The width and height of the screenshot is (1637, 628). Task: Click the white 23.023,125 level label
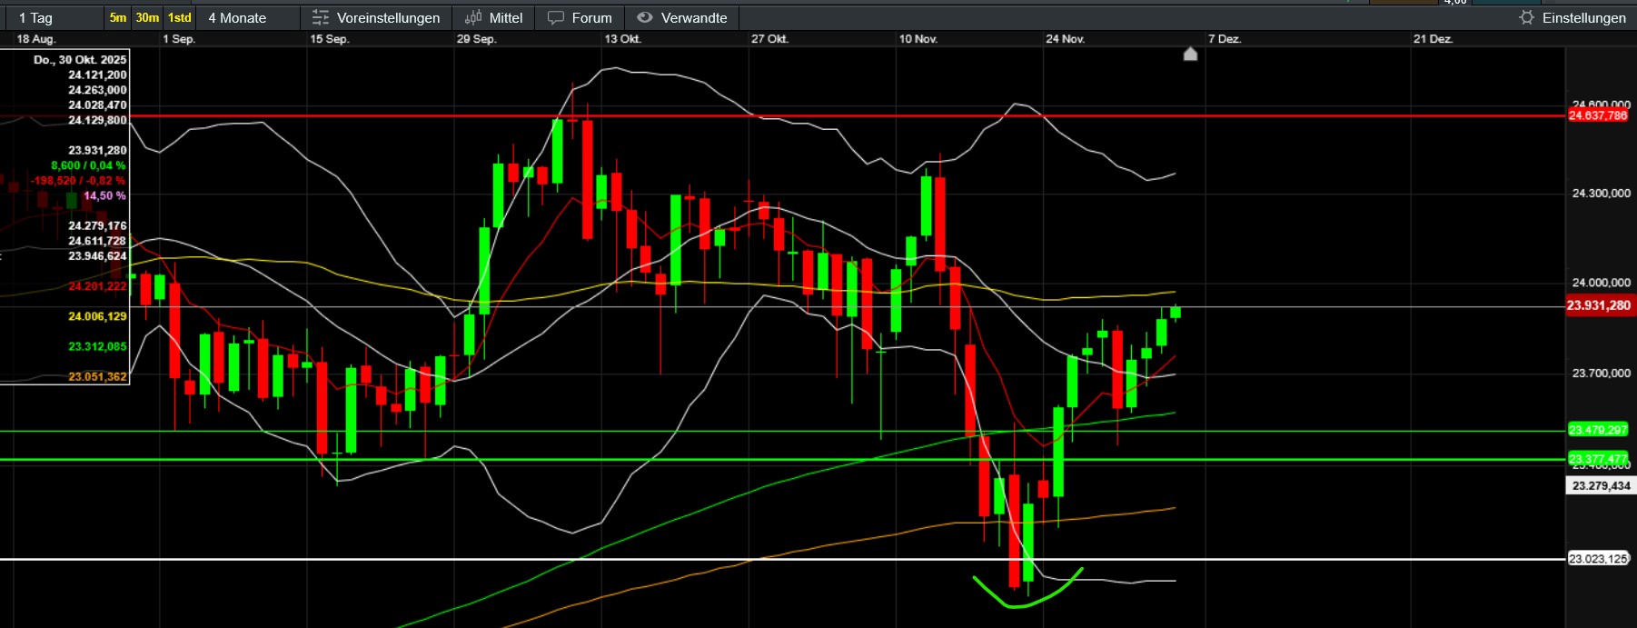tap(1598, 559)
